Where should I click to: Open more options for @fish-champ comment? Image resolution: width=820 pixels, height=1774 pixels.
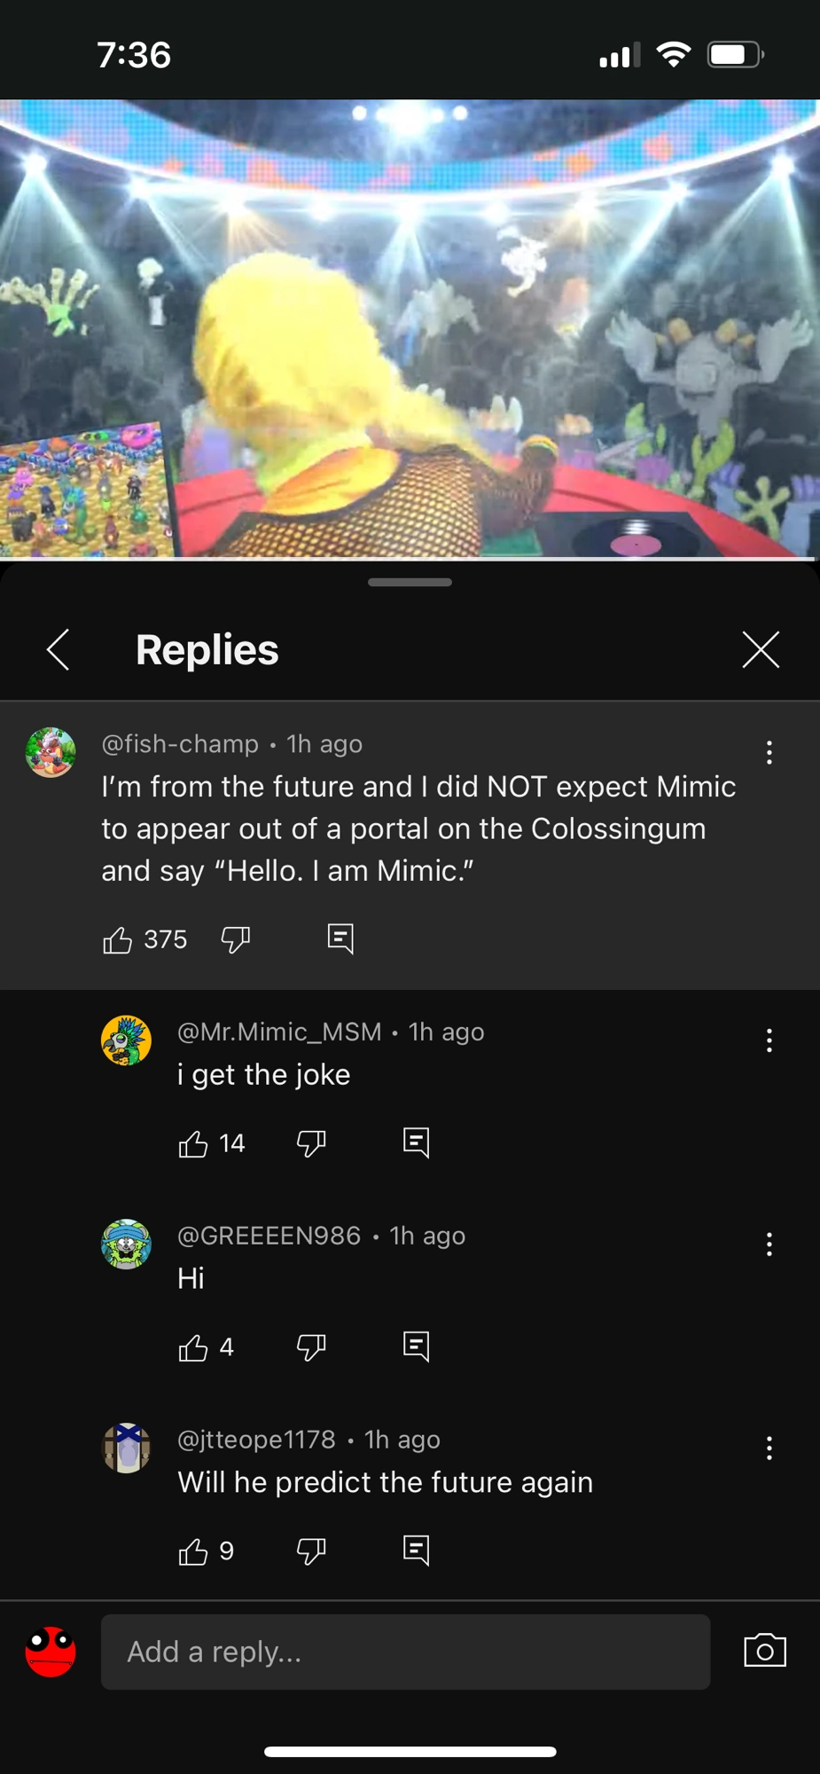coord(769,752)
